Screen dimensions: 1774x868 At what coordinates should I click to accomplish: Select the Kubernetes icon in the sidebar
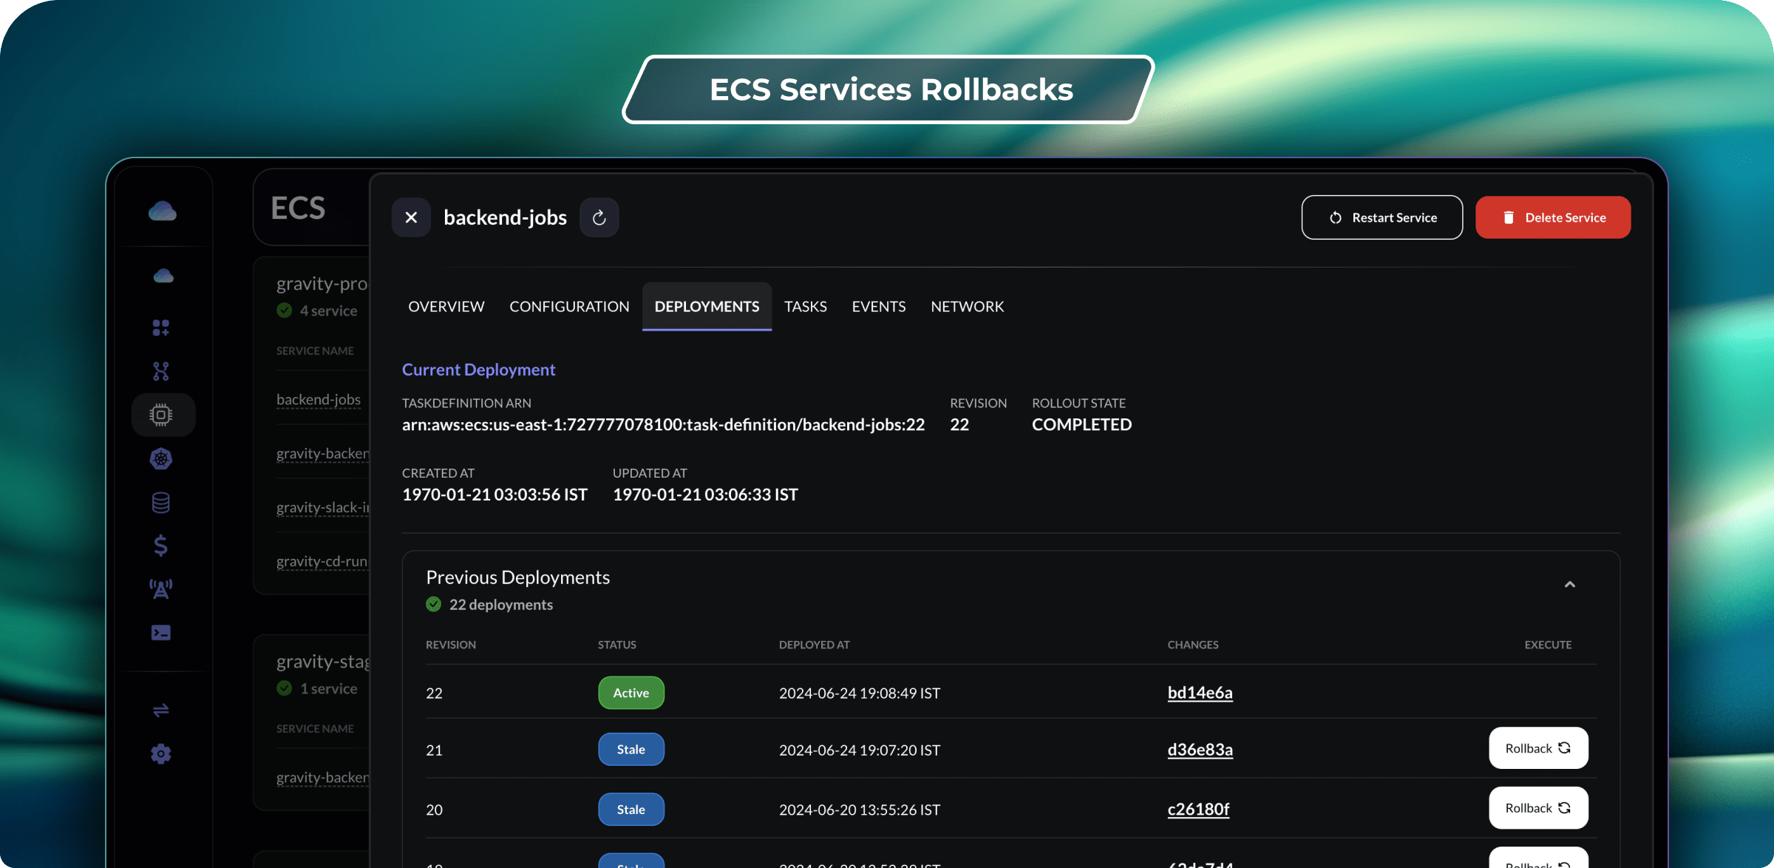click(162, 459)
